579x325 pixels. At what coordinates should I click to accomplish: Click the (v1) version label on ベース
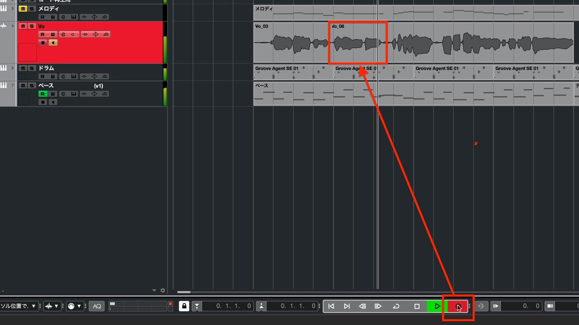point(99,86)
